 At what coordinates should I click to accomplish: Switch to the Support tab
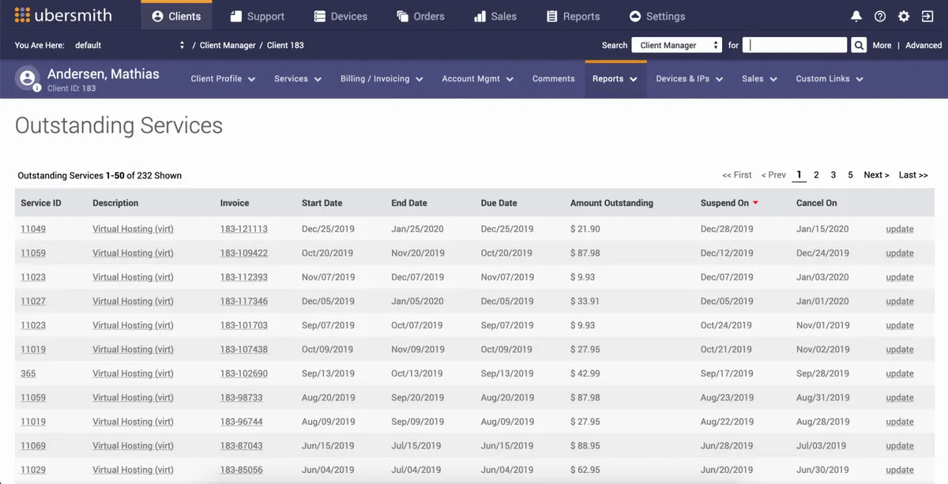(257, 14)
